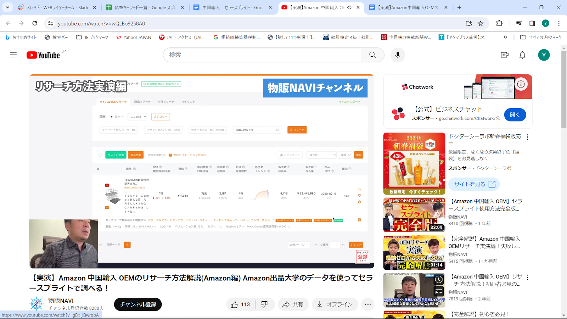567x319 pixels.
Task: Open the 物販NAVI channel name link
Action: [61, 301]
